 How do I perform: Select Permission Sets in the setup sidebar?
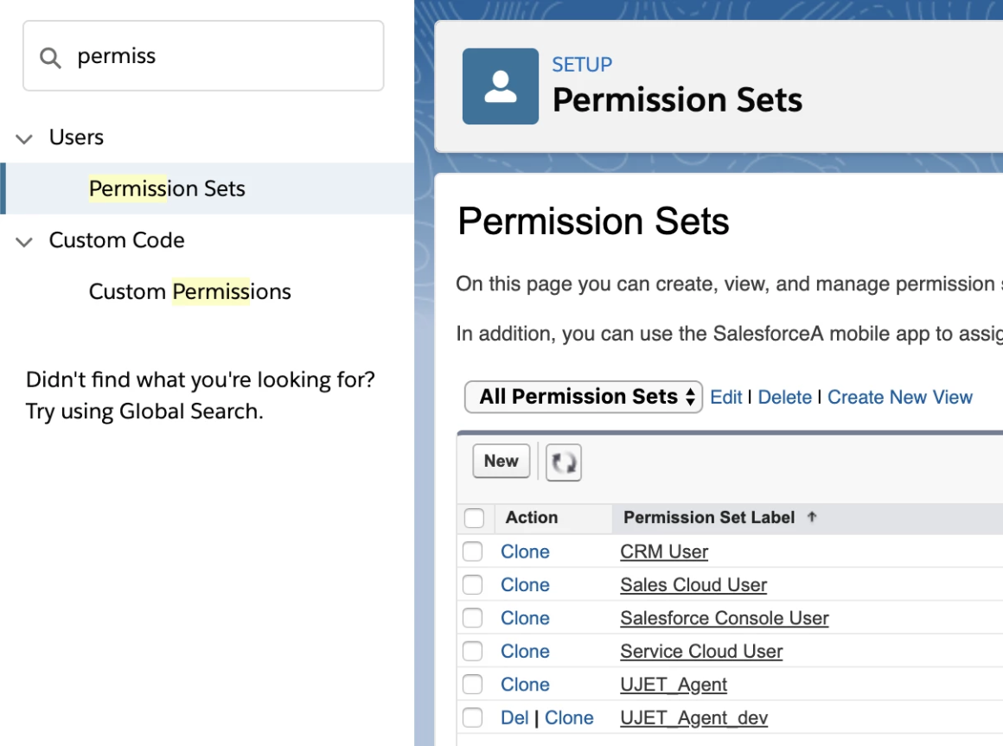click(167, 188)
